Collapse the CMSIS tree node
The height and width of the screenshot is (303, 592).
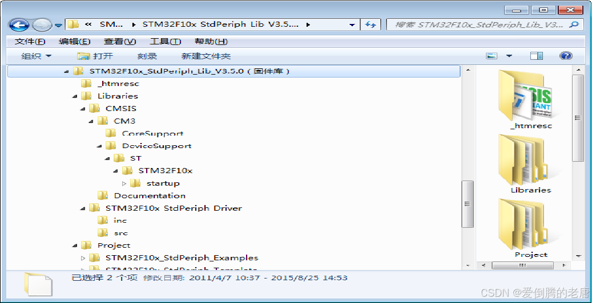click(83, 109)
